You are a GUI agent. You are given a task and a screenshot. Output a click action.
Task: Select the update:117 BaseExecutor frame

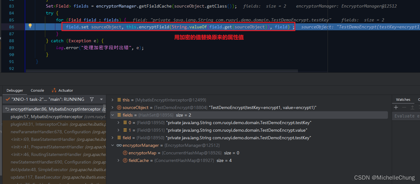(54, 177)
